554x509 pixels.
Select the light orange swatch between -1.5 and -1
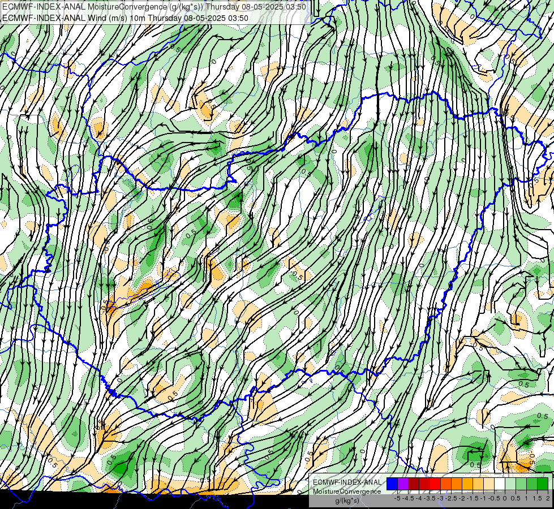coord(478,484)
